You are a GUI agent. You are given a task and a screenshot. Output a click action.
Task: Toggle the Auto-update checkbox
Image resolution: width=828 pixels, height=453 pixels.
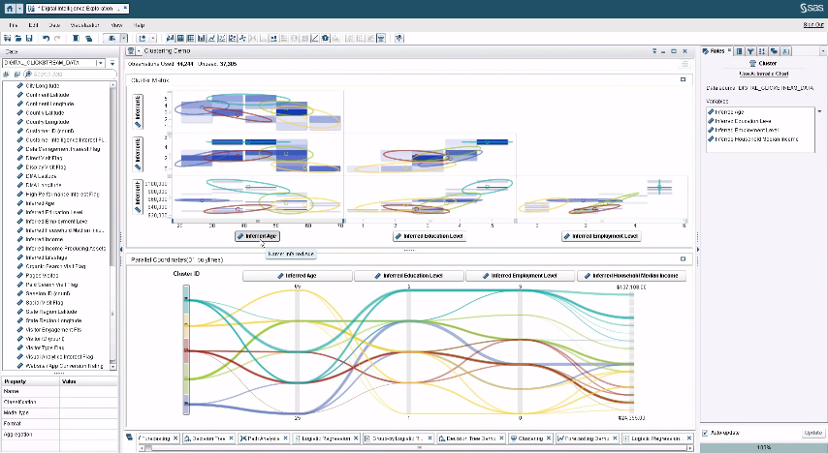705,432
